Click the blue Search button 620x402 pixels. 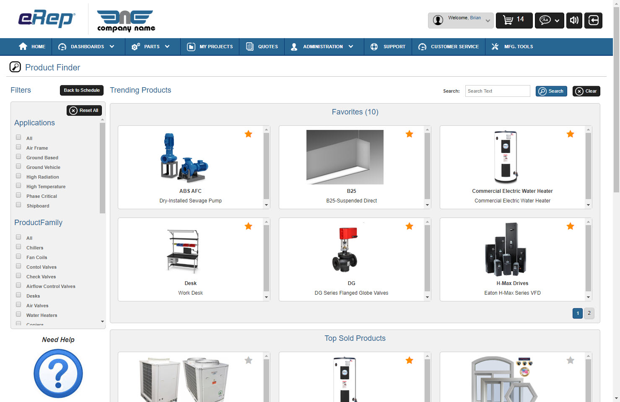(551, 91)
